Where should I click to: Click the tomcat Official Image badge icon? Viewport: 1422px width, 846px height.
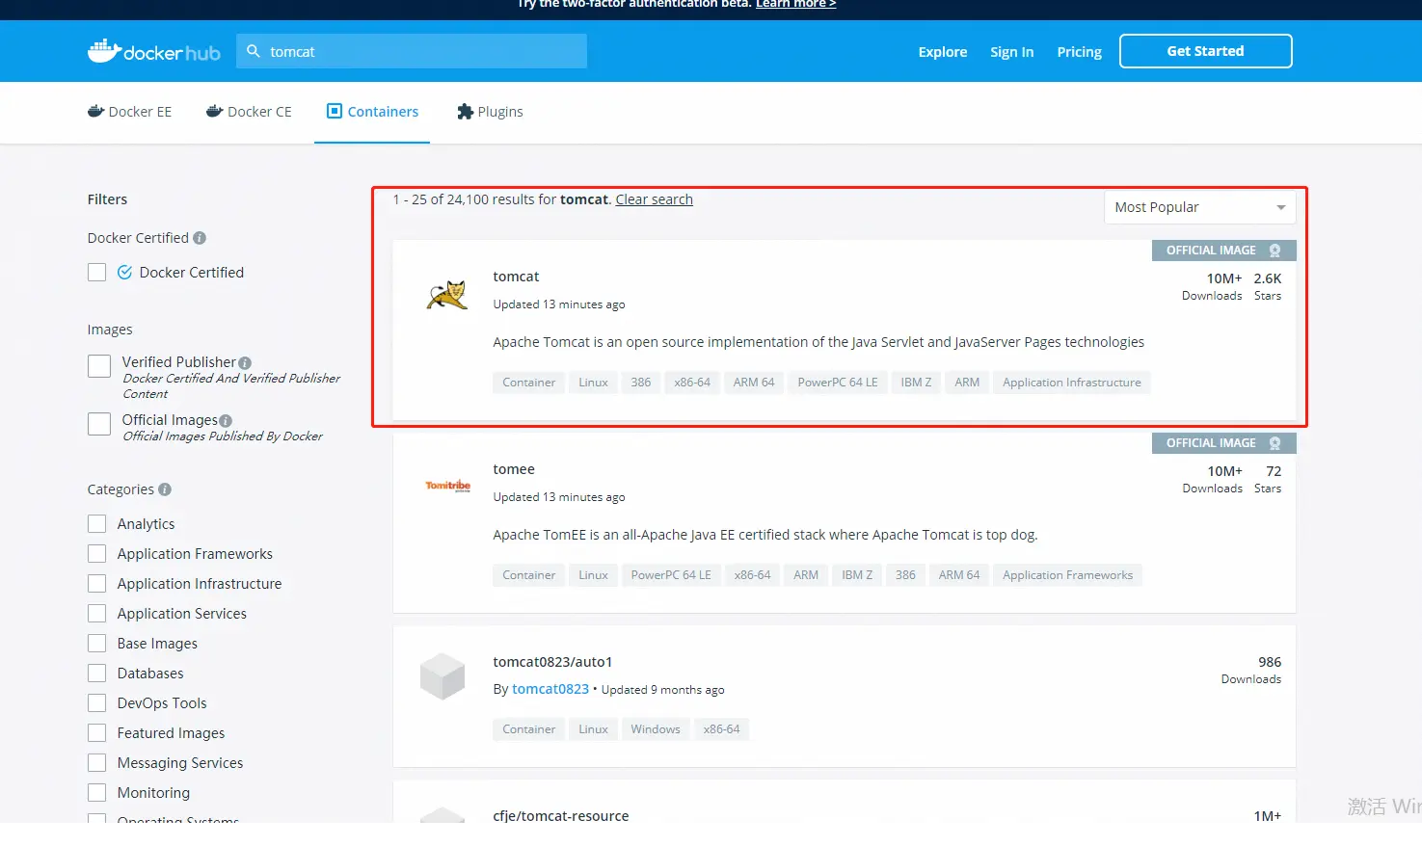tap(1274, 251)
